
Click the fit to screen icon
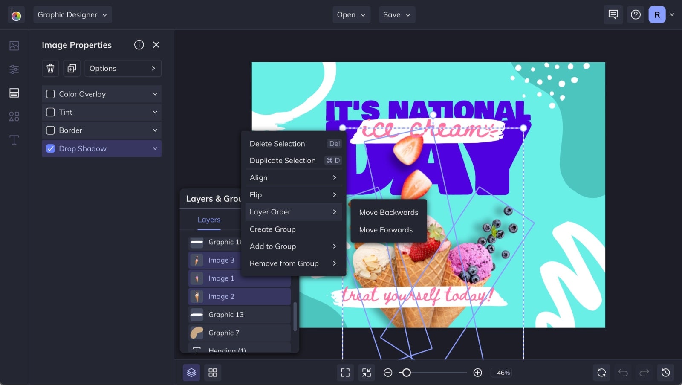(x=345, y=373)
